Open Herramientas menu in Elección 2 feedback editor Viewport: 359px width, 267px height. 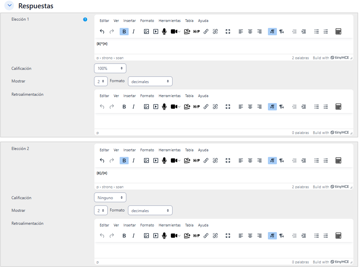click(170, 225)
